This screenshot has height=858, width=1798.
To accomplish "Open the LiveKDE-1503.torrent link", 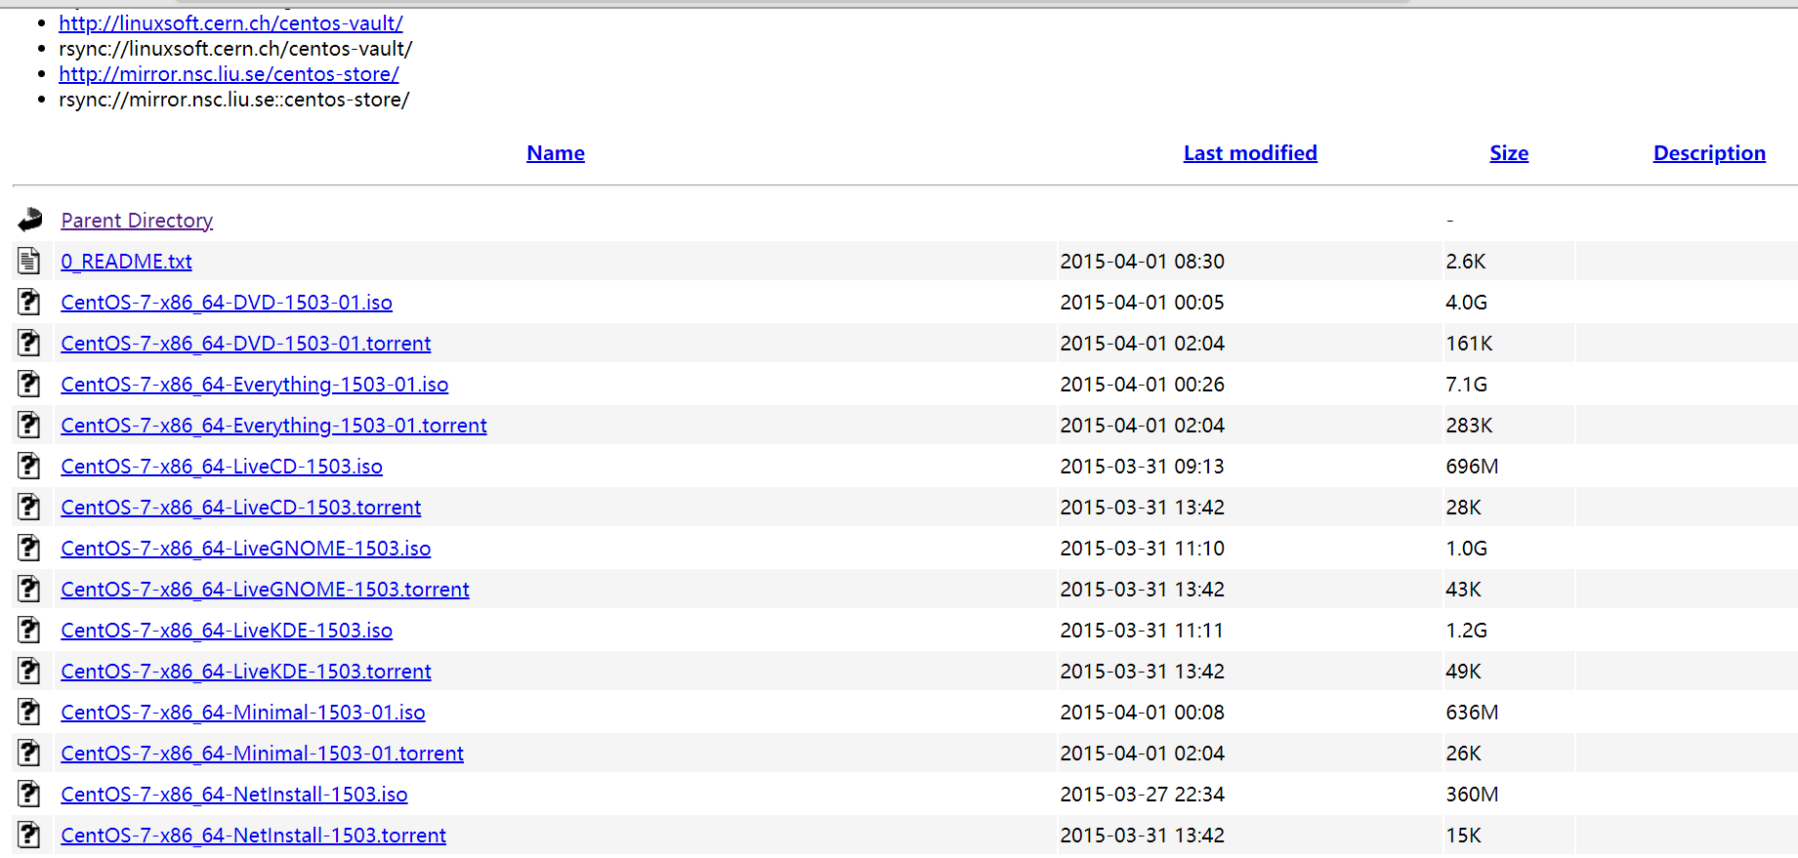I will coord(246,672).
